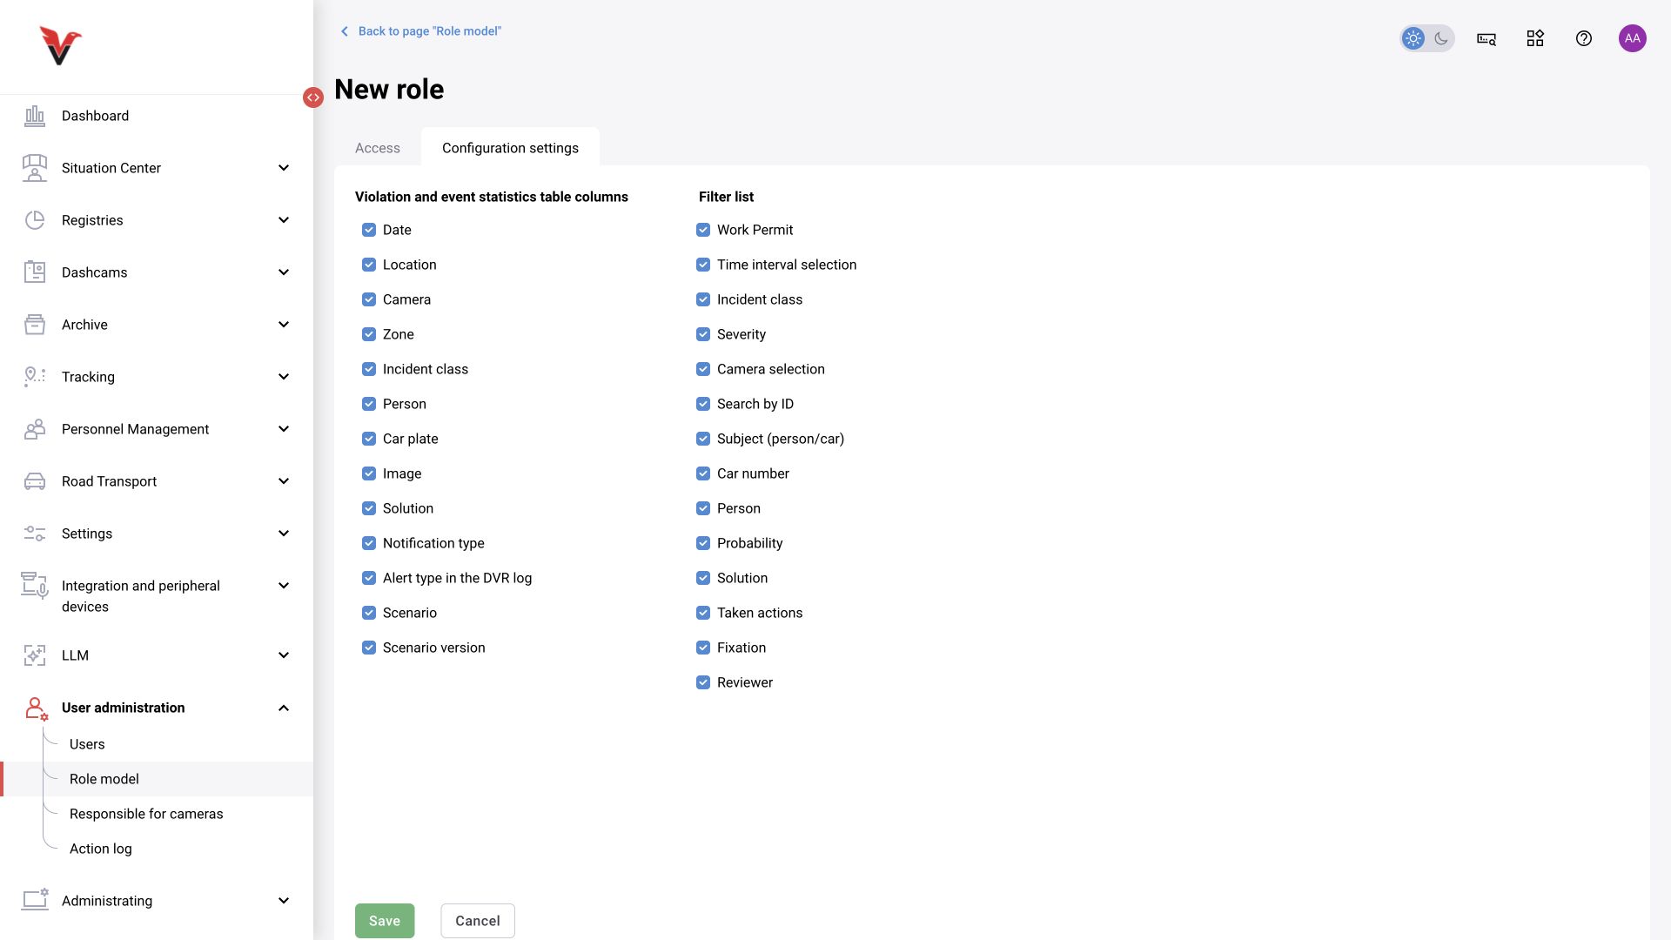Expand the Road Transport chevron
This screenshot has height=940, width=1671.
tap(284, 481)
